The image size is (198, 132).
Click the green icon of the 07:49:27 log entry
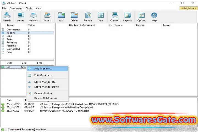3,111
